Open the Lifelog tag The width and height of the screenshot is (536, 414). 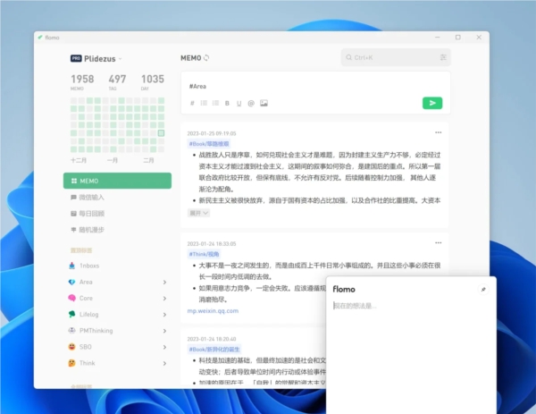(x=83, y=314)
